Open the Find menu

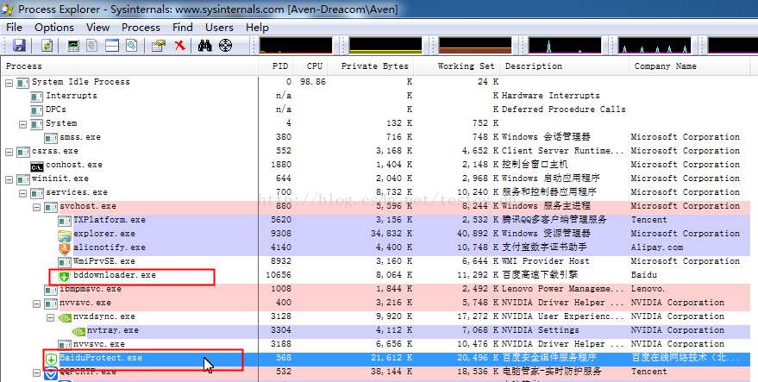point(182,27)
